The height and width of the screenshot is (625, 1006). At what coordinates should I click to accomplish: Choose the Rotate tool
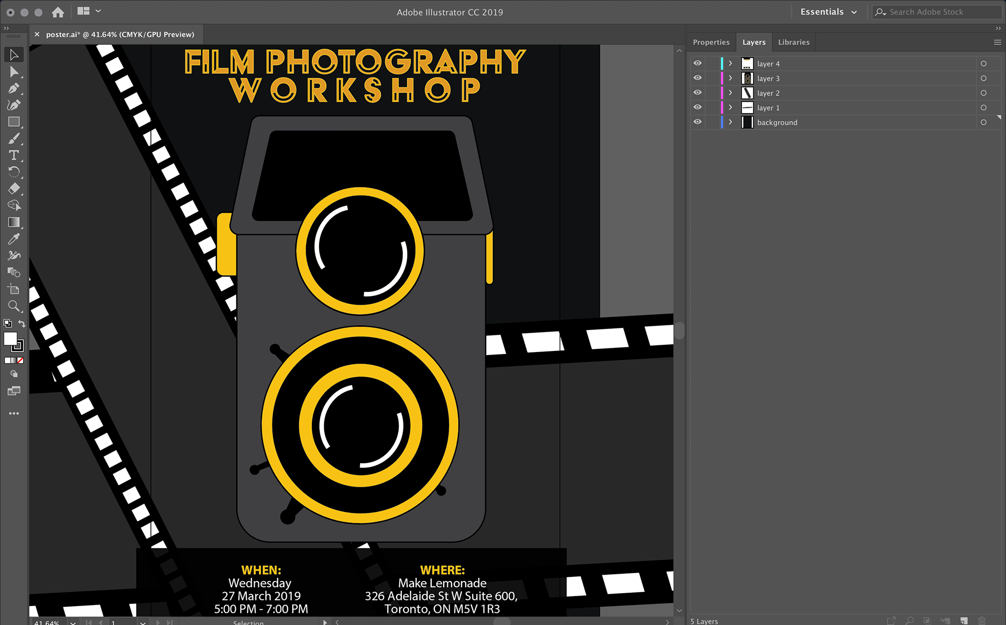(14, 172)
